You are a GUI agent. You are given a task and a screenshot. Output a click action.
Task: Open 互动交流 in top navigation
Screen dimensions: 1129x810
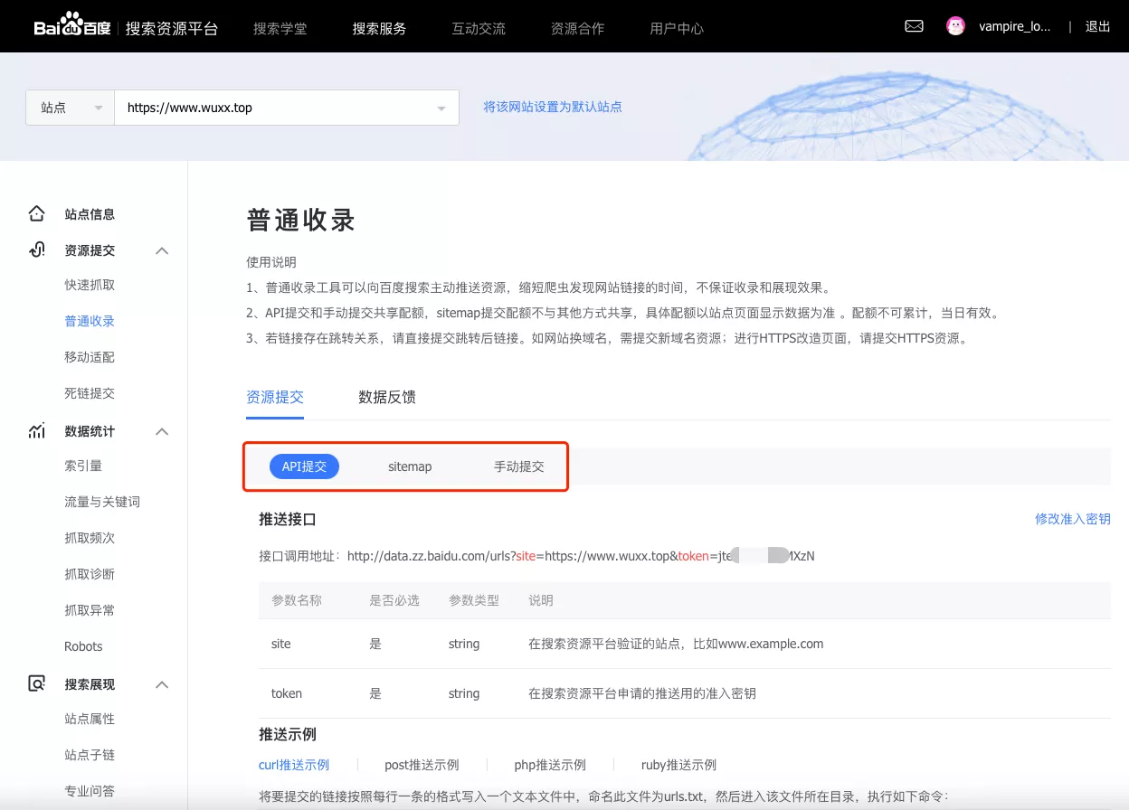pyautogui.click(x=479, y=28)
